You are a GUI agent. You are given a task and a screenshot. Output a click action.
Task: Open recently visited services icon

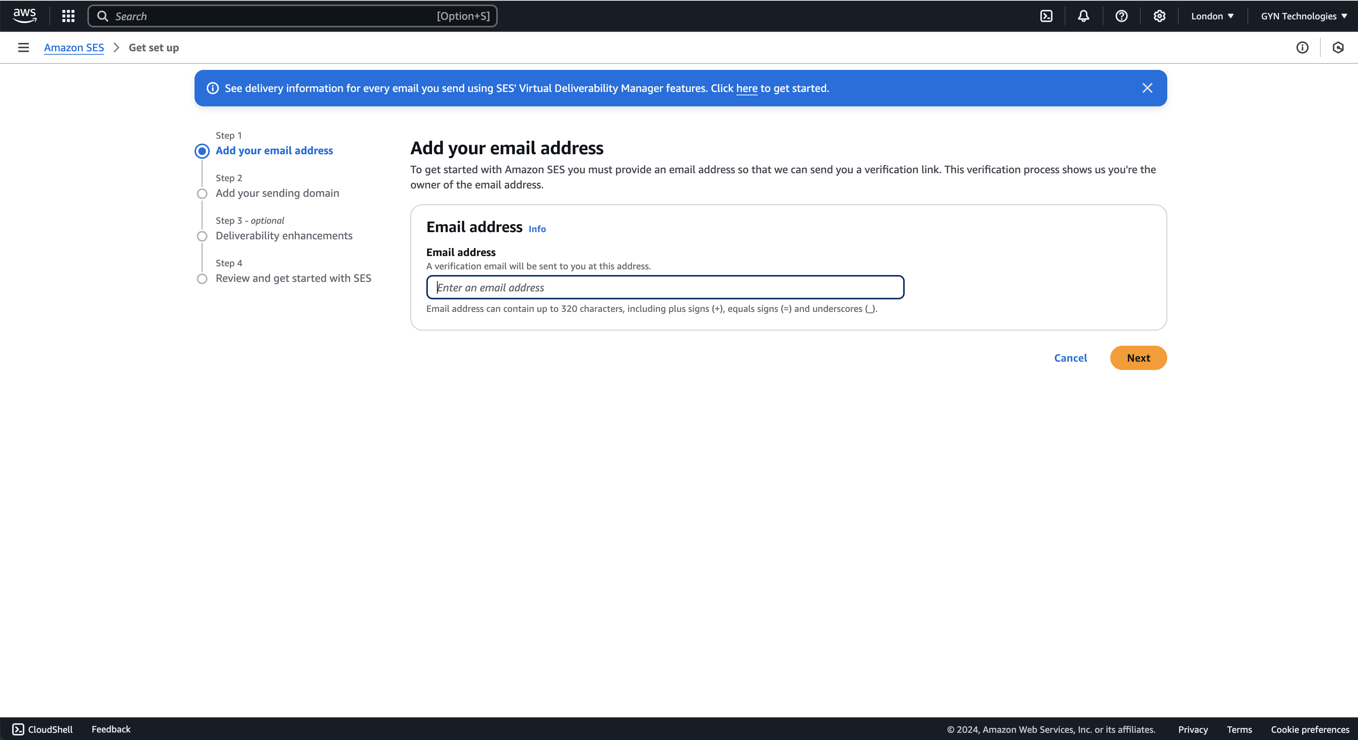[1339, 47]
